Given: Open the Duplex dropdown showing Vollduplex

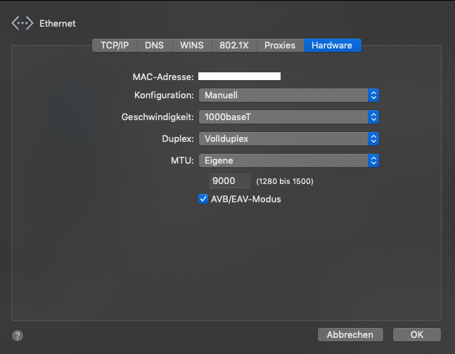Looking at the screenshot, I should [x=289, y=138].
